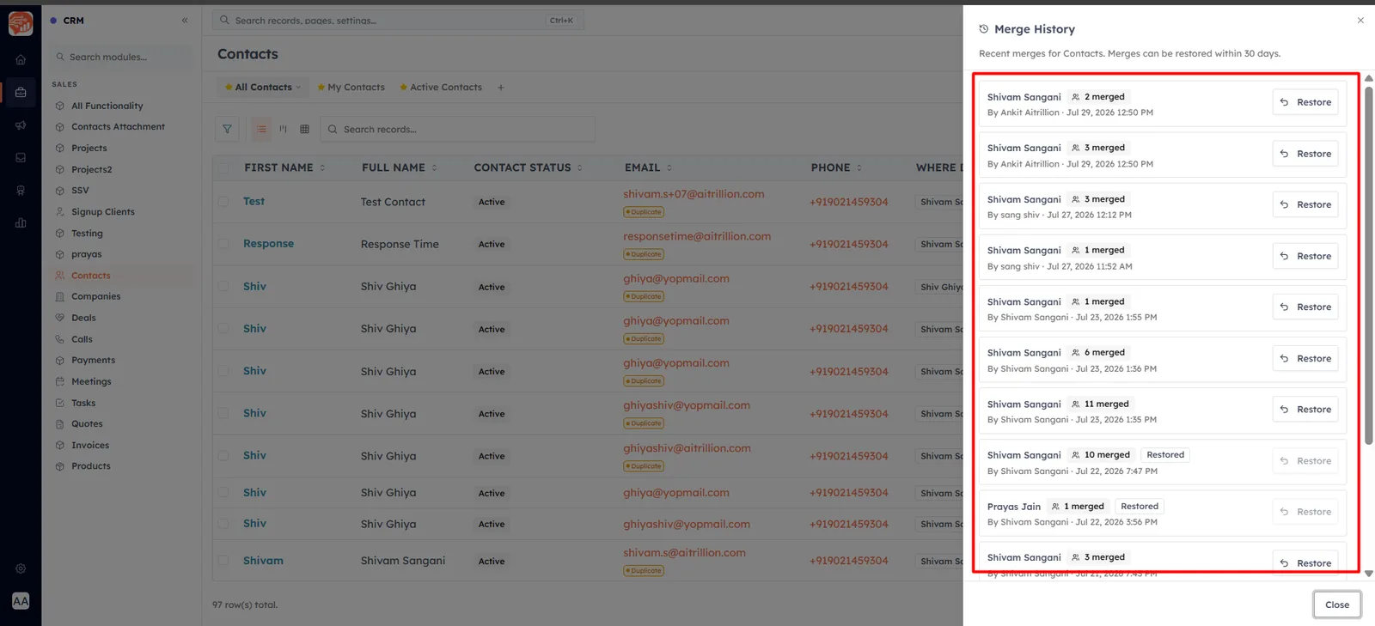Switch to kanban view icon
1375x626 pixels.
(x=283, y=129)
